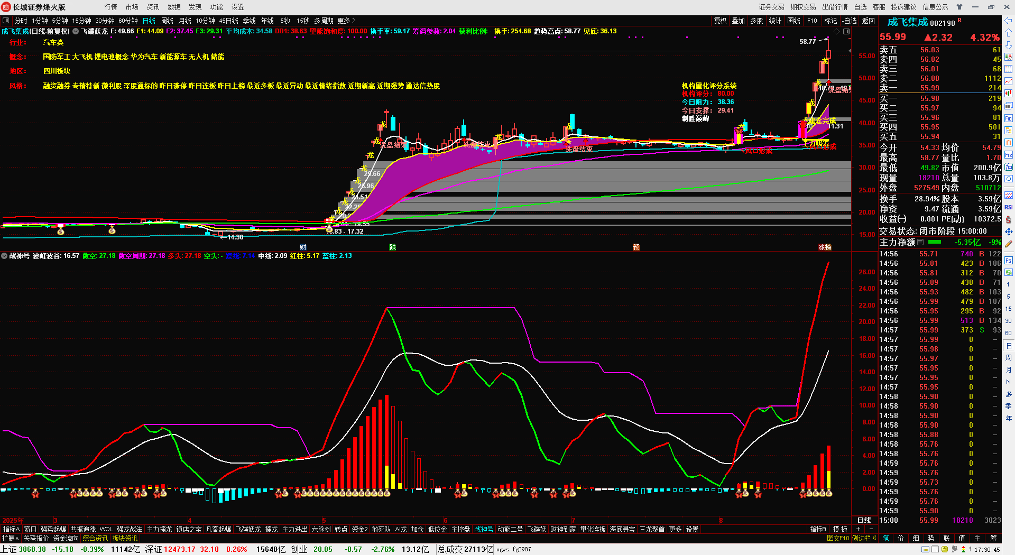The image size is (1015, 555).
Task: Toggle 复权 price adjustment mode
Action: click(720, 21)
